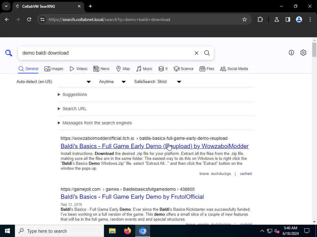The width and height of the screenshot is (317, 237).
Task: Open the Auto-detect (en-US) language dropdown
Action: tap(54, 81)
